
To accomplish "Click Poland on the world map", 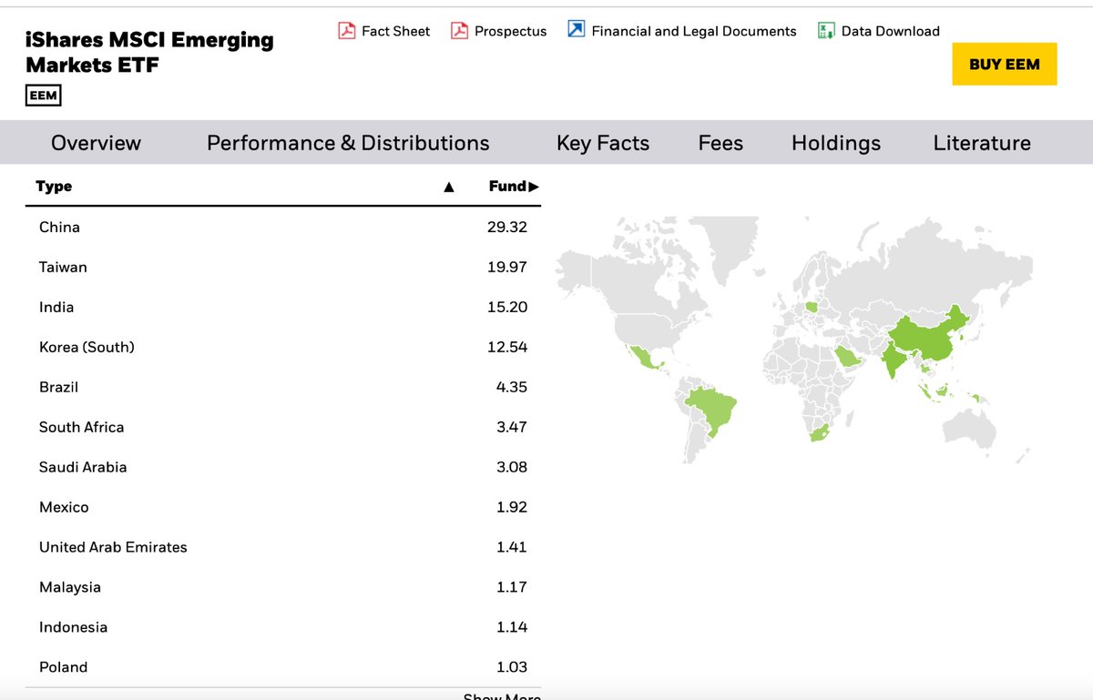I will 811,307.
